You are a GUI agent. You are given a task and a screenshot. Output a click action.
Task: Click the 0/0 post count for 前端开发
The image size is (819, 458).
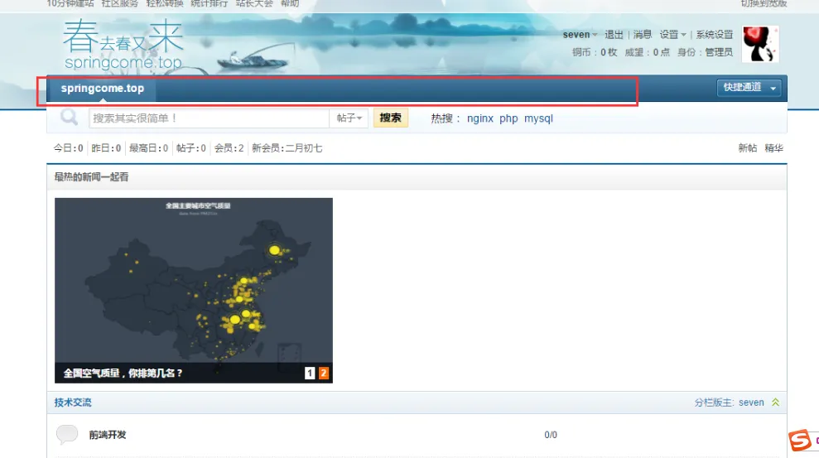551,435
